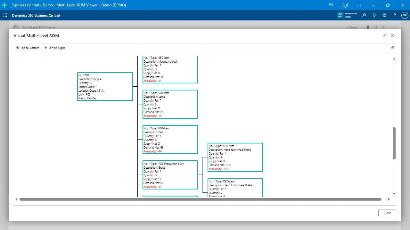Click the share icon in the dialog toolbar
The width and height of the screenshot is (410, 230).
(x=392, y=48)
